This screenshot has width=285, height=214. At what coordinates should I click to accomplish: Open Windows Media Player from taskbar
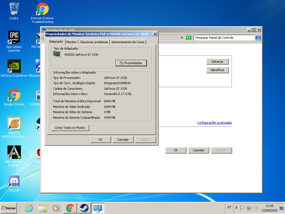point(56,208)
